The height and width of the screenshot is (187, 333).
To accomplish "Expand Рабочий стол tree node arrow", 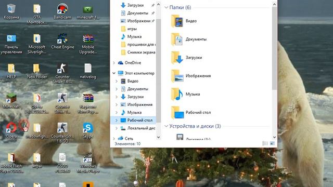I will tap(117, 120).
